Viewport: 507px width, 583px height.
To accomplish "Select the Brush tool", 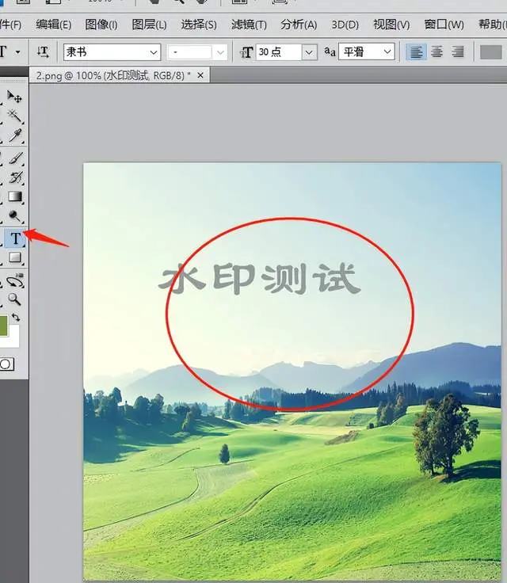I will click(14, 158).
